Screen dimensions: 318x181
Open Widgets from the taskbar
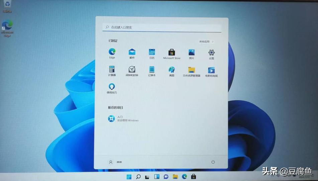[x=157, y=177]
